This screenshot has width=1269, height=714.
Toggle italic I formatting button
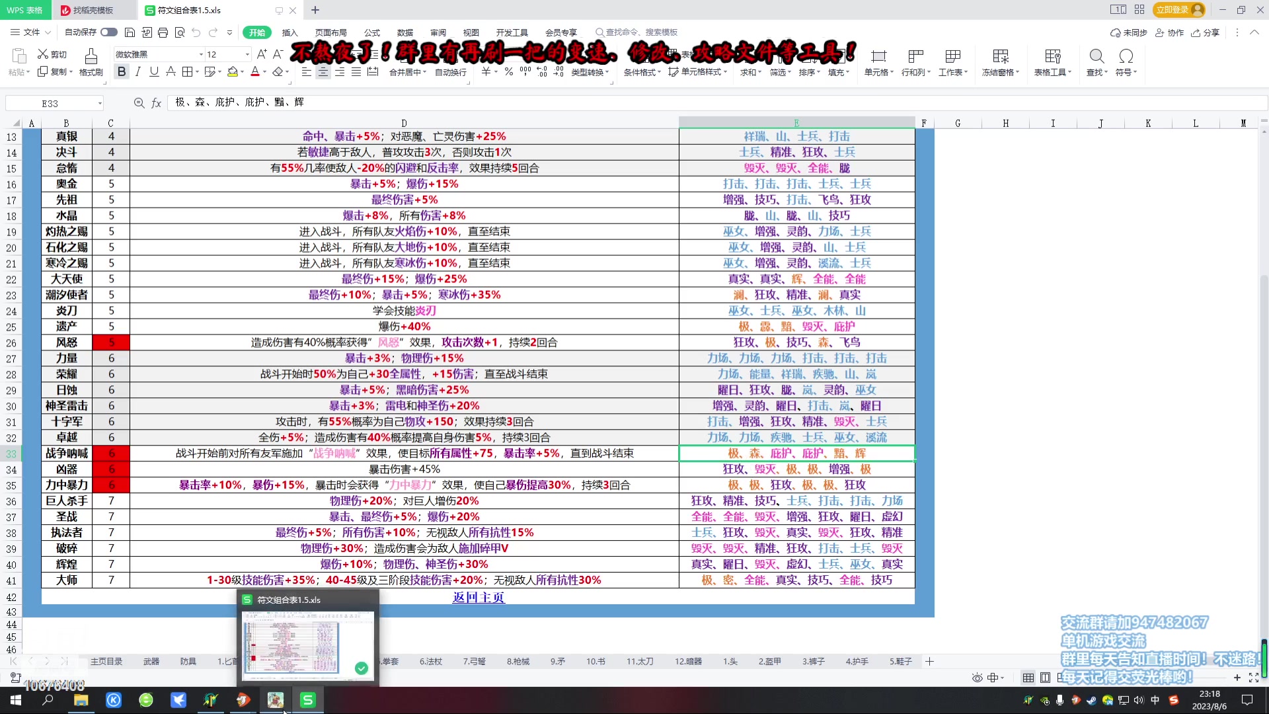(139, 72)
